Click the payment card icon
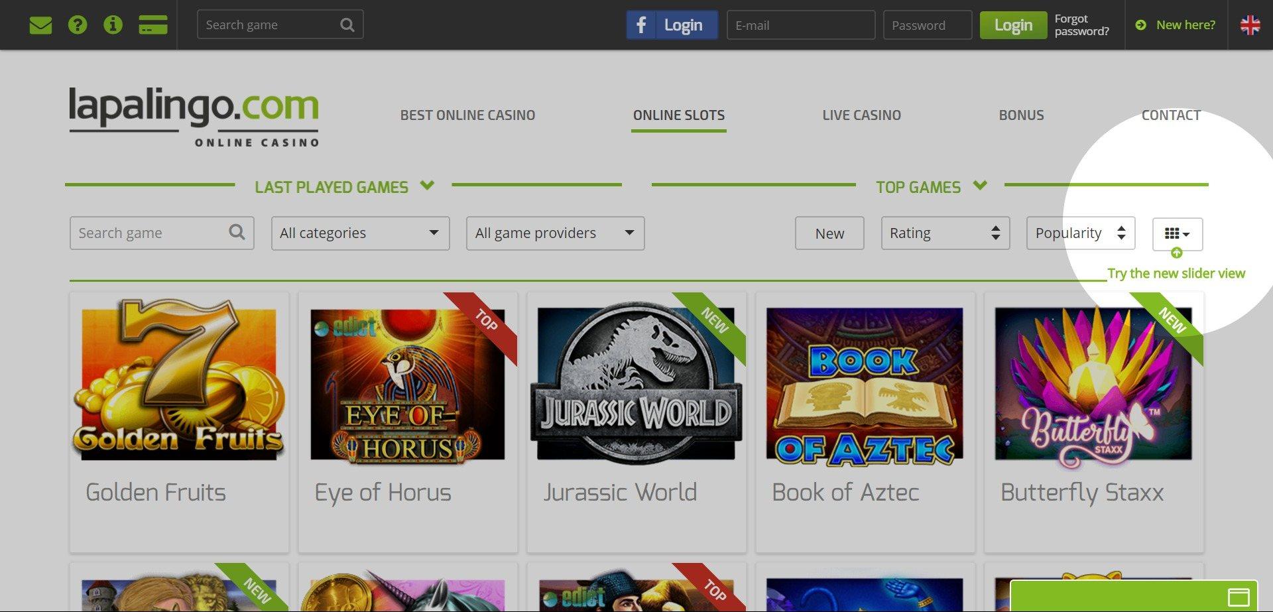 click(x=153, y=25)
